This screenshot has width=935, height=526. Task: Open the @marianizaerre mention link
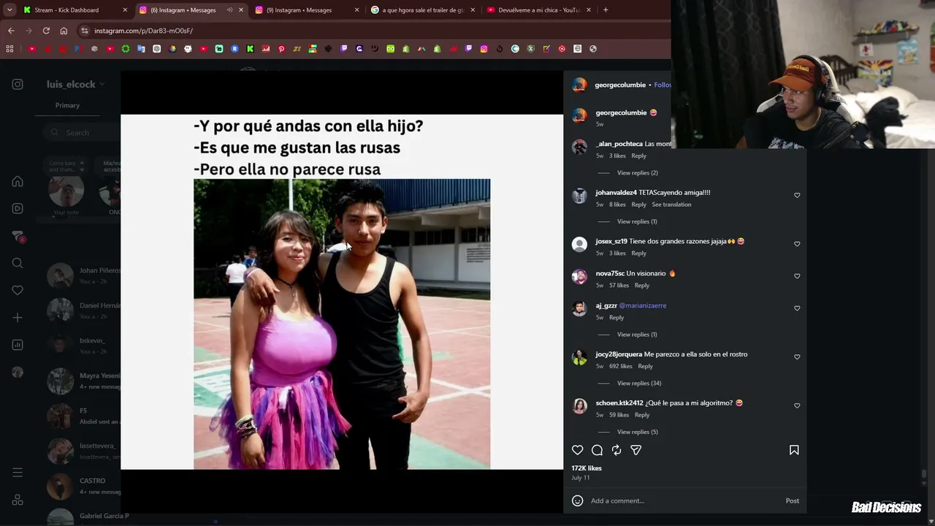point(643,305)
